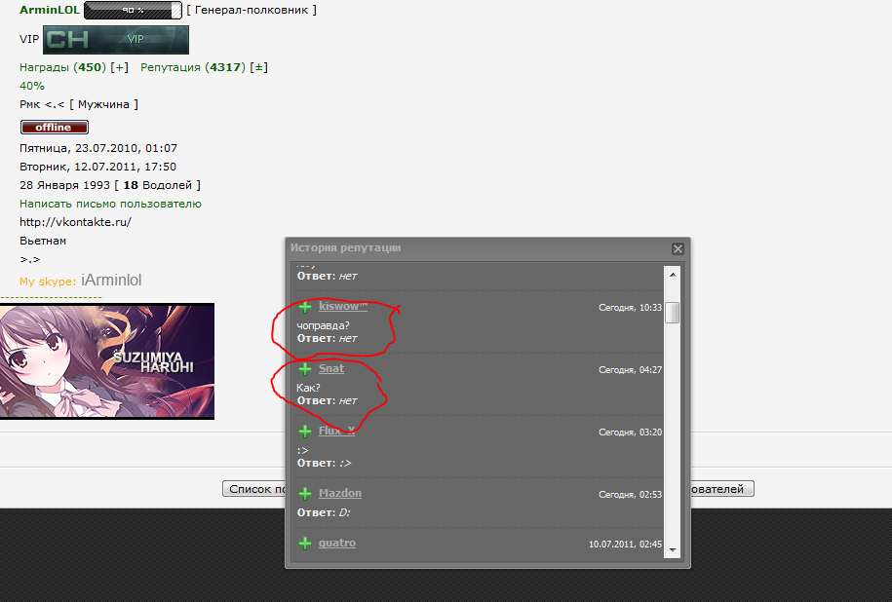The width and height of the screenshot is (892, 602).
Task: Open quatro's user profile link
Action: click(336, 543)
